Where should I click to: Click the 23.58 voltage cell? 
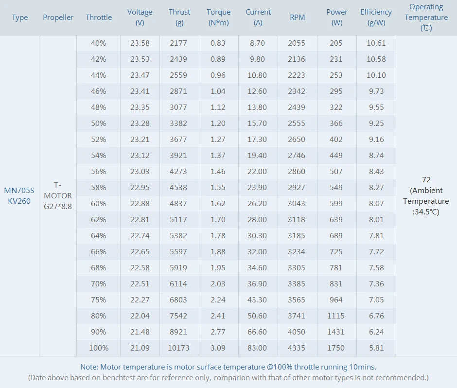pyautogui.click(x=140, y=43)
